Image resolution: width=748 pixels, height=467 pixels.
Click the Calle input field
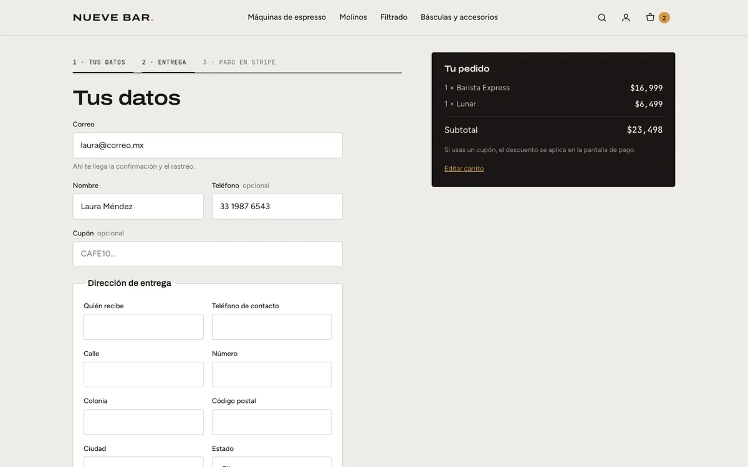tap(143, 375)
